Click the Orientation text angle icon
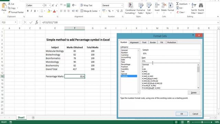The image size is (220, 124). pos(73,6)
